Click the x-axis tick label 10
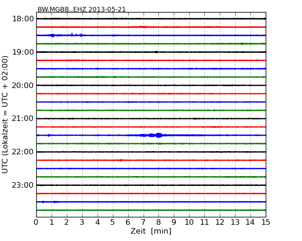This screenshot has height=241, width=302. coord(189,222)
